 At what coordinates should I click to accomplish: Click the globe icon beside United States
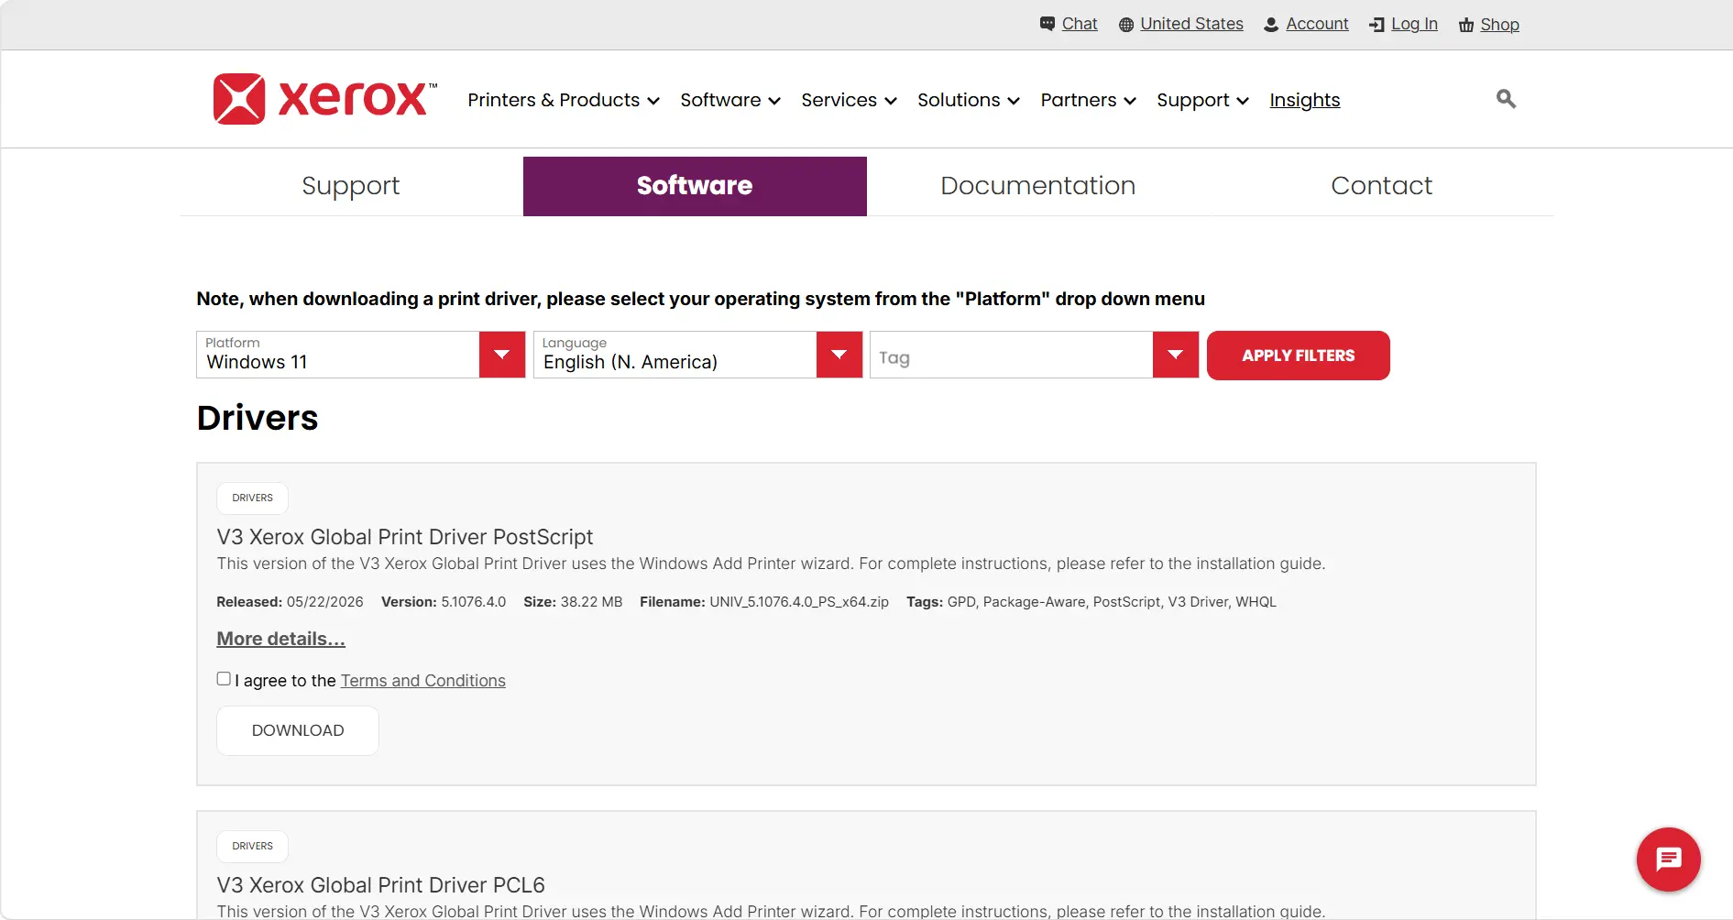pyautogui.click(x=1126, y=25)
